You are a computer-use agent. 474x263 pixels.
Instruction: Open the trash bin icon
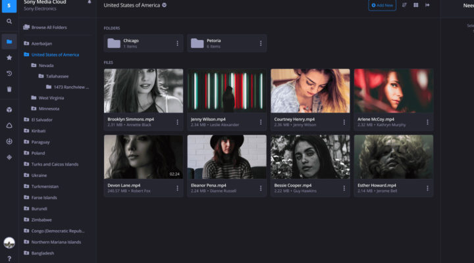(9, 89)
